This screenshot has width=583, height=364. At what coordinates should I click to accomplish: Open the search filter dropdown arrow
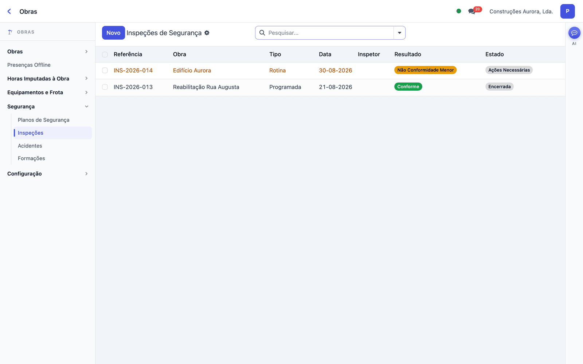(x=400, y=33)
